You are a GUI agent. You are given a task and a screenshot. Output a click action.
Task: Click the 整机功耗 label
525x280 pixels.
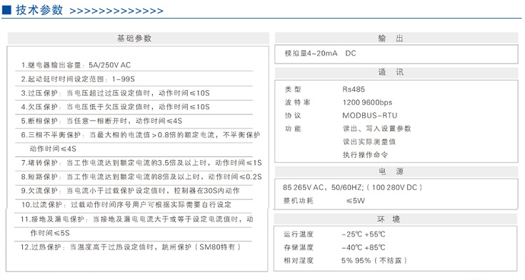(x=299, y=201)
